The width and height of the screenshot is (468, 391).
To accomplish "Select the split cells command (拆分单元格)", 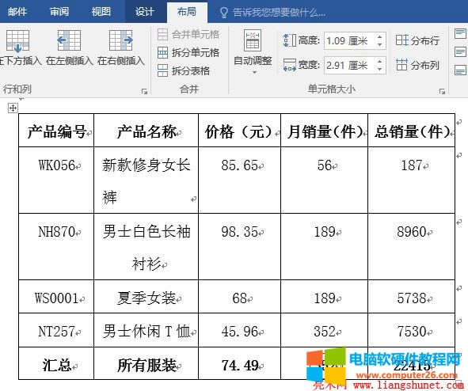I will tap(188, 53).
